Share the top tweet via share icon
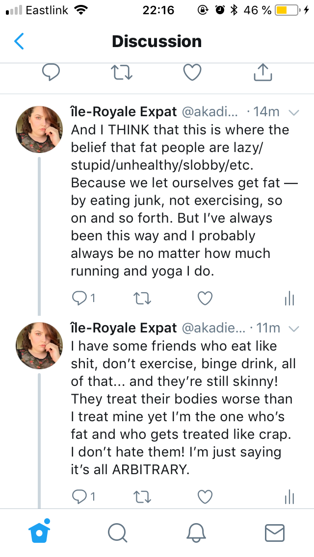The width and height of the screenshot is (314, 557). pyautogui.click(x=262, y=73)
